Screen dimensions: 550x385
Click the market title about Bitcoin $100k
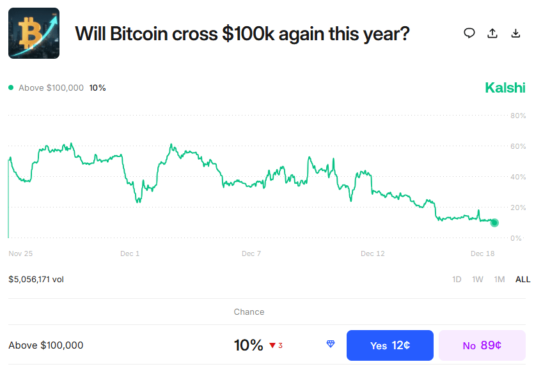tap(242, 33)
